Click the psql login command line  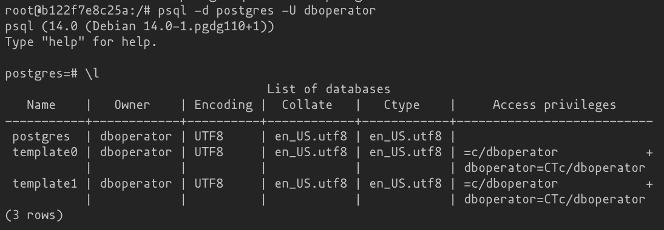pos(190,10)
